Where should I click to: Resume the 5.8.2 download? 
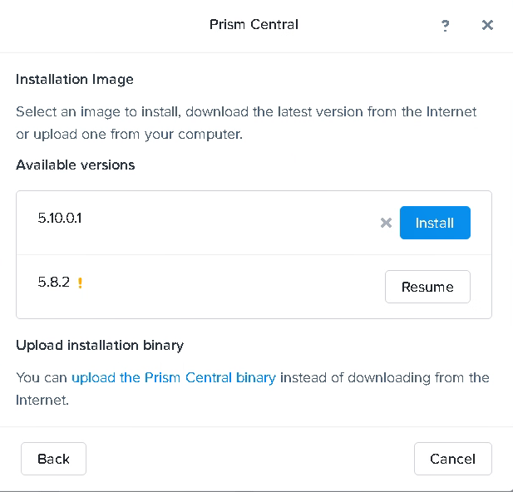click(x=427, y=287)
